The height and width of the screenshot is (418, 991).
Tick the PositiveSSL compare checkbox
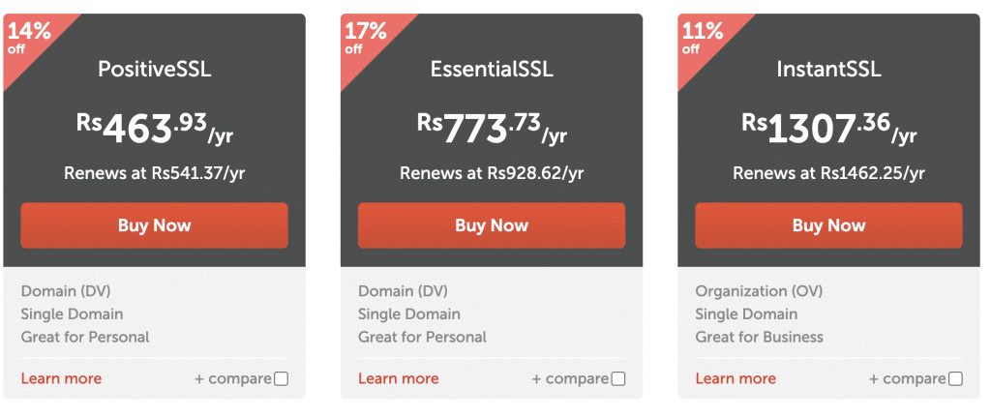click(281, 379)
